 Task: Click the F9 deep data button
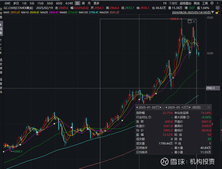pos(165,3)
